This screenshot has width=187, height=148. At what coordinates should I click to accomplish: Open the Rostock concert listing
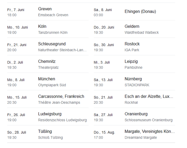click(x=132, y=44)
